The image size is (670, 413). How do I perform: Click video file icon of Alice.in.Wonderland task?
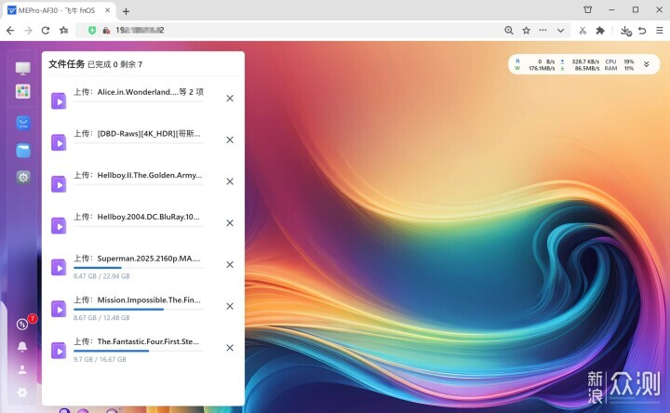point(59,101)
